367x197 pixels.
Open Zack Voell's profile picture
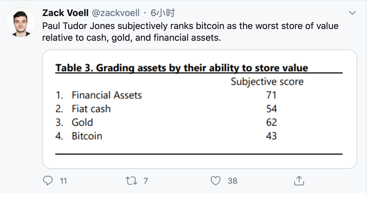[x=21, y=22]
